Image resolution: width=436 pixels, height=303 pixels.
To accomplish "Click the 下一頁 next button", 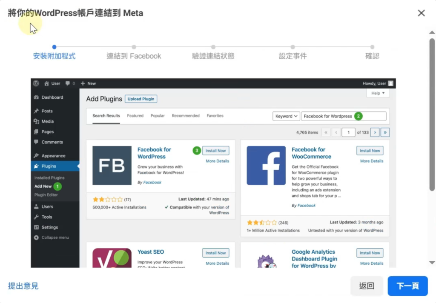I will 407,286.
